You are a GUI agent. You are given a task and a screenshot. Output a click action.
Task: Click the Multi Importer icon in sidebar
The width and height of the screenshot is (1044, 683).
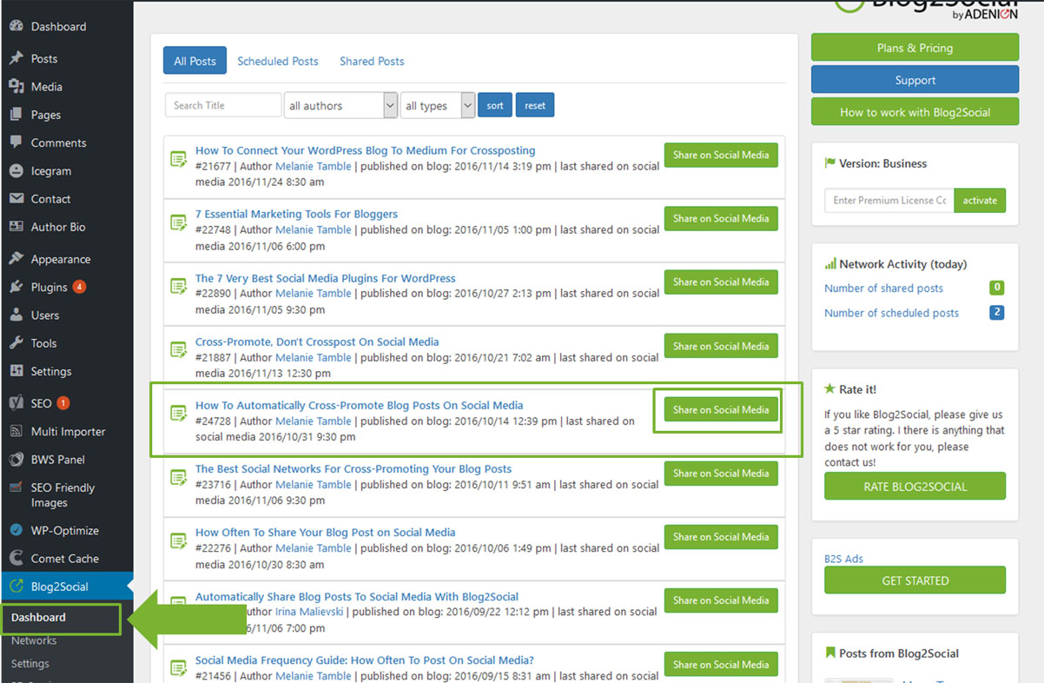click(16, 431)
